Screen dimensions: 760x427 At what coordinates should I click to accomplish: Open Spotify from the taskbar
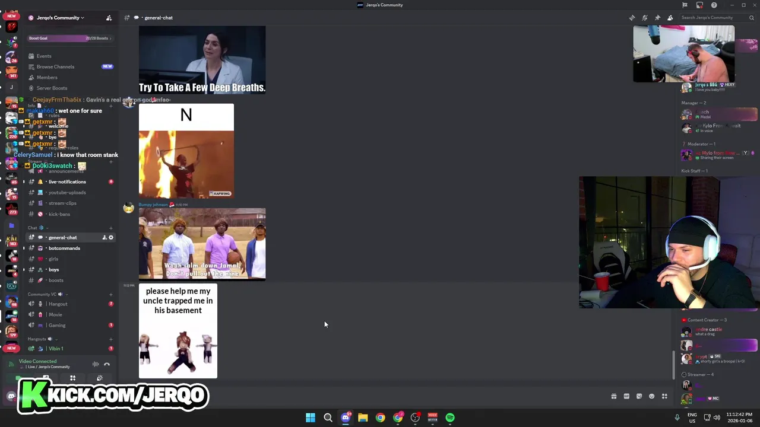[x=450, y=418]
